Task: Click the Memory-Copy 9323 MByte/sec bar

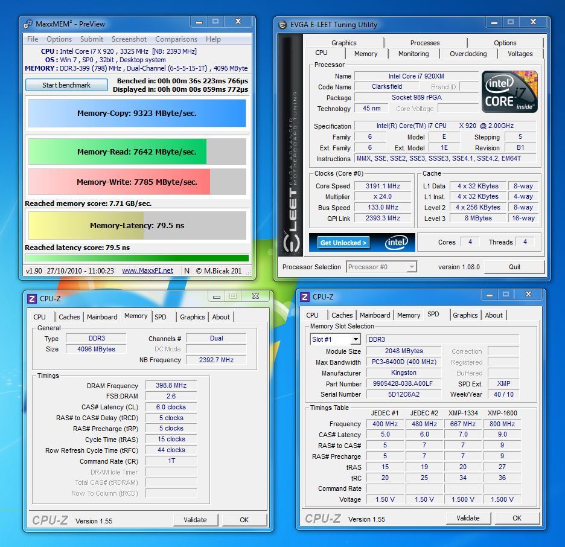Action: (137, 113)
